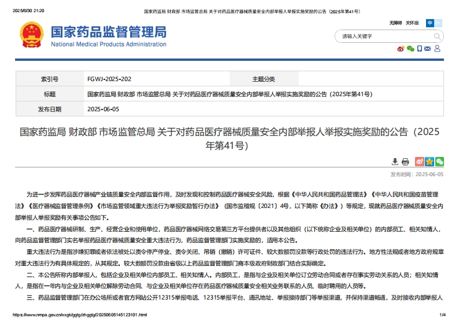Screen dimensions: 459x325
Task: Switch language to 中 (Chinese)
Action: (x=430, y=23)
